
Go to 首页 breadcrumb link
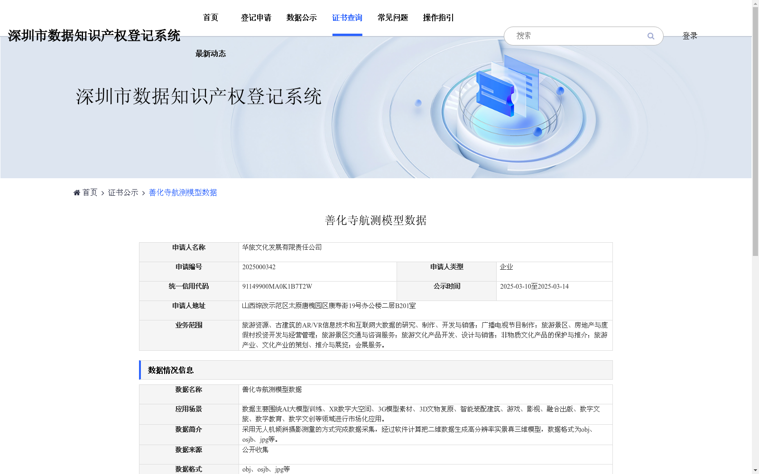click(x=90, y=192)
